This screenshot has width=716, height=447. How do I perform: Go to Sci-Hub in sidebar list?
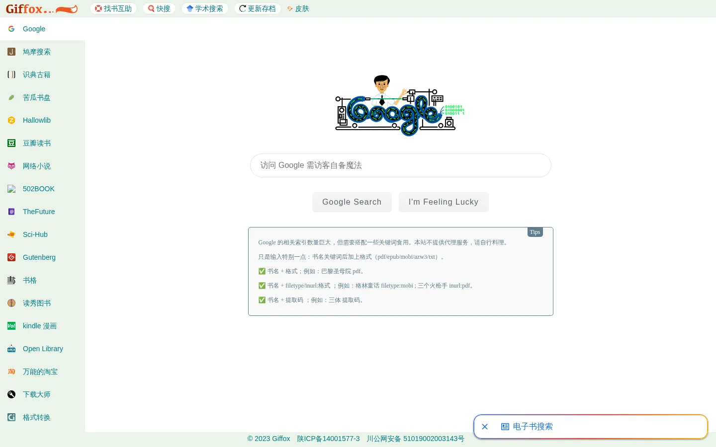point(42,234)
